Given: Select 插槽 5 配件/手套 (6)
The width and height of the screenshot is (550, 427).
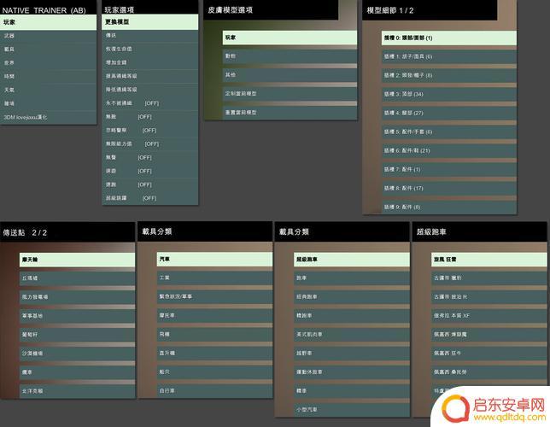Looking at the screenshot, I should [x=449, y=132].
